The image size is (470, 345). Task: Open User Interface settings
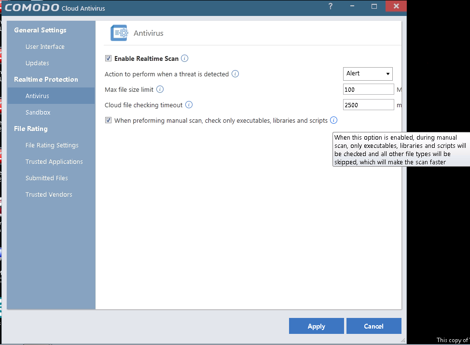pyautogui.click(x=45, y=46)
